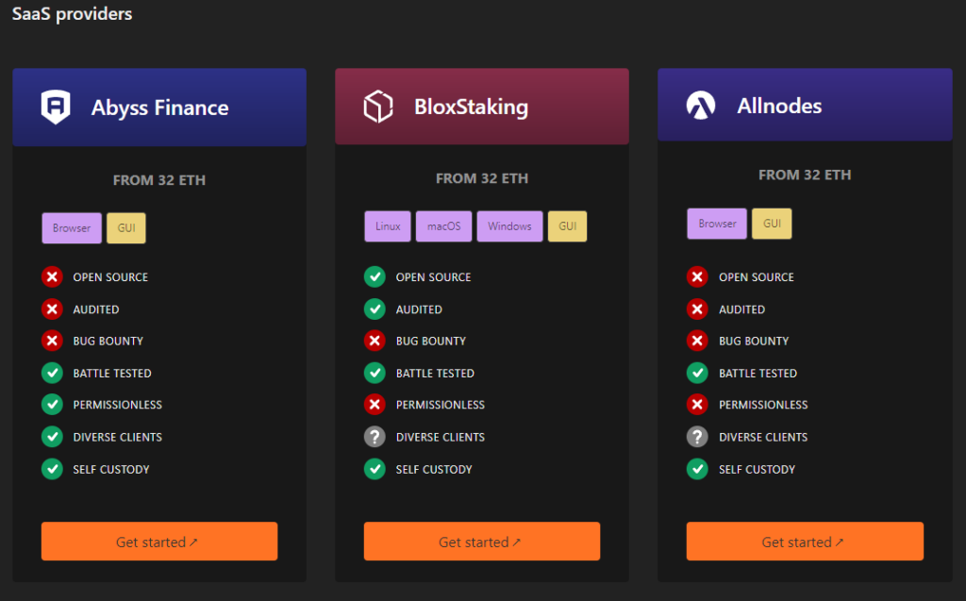Click green check beside BloxStaking Audited
Screen dimensions: 966x601
coord(375,309)
